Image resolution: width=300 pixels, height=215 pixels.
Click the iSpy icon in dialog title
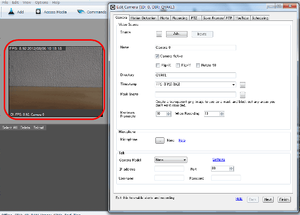[113, 8]
